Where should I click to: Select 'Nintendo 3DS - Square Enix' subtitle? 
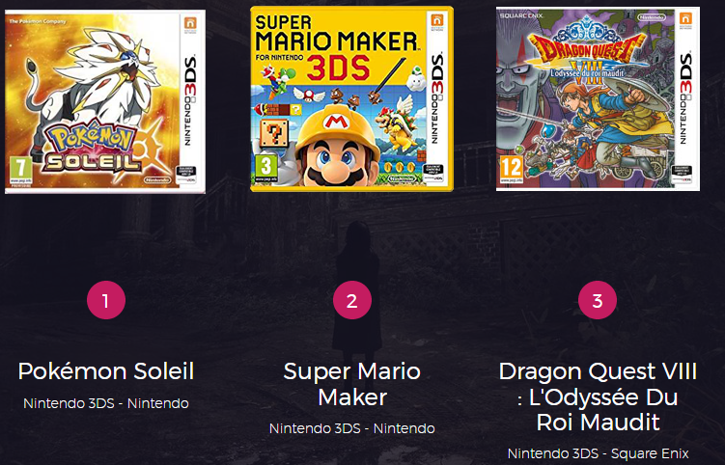(x=599, y=453)
